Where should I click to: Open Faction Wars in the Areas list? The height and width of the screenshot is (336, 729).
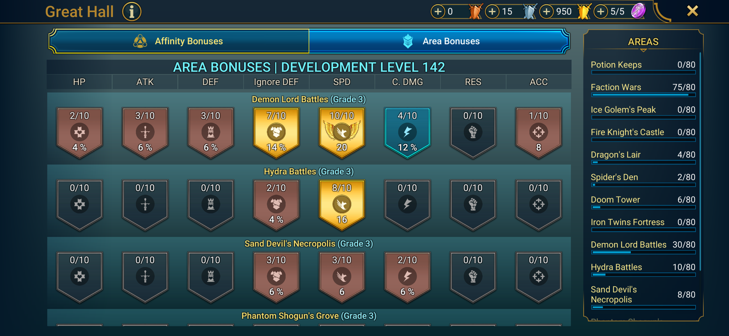click(643, 90)
